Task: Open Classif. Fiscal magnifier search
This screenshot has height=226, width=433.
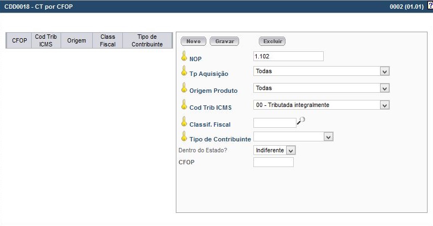Action: pyautogui.click(x=300, y=122)
